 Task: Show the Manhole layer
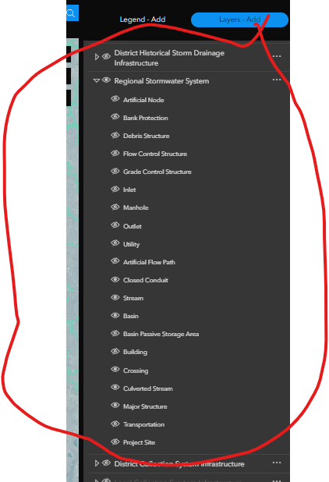click(x=115, y=207)
